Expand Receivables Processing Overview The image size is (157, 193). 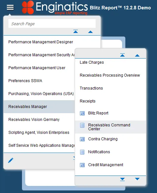click(110, 75)
